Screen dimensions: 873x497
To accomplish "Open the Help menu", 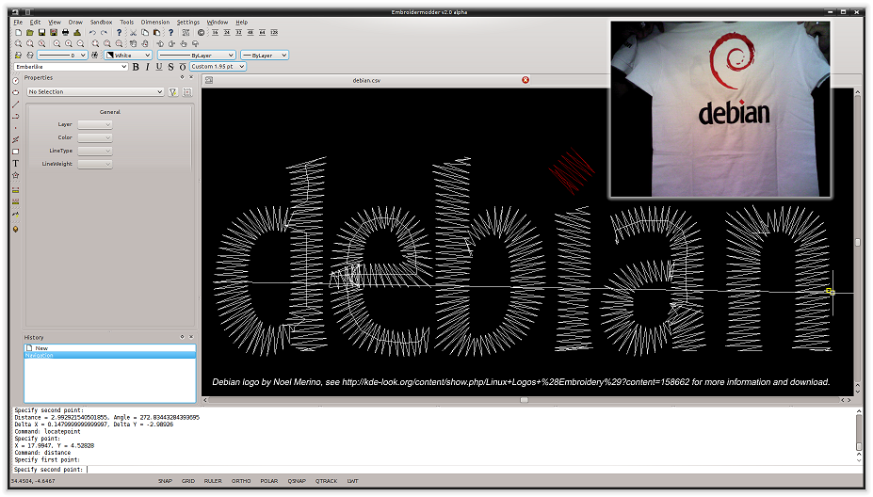I will pyautogui.click(x=241, y=23).
